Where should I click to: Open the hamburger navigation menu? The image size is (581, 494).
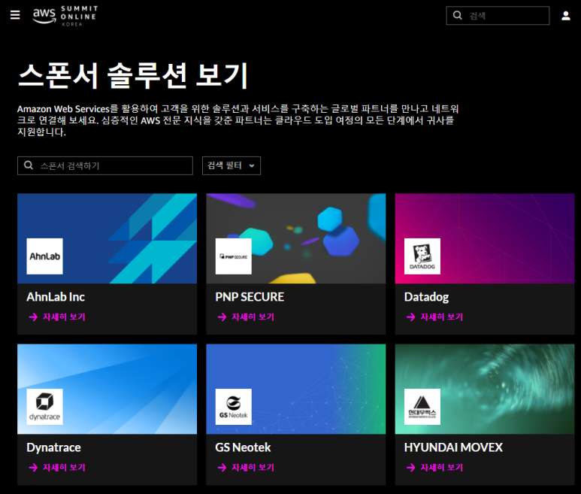coord(15,15)
